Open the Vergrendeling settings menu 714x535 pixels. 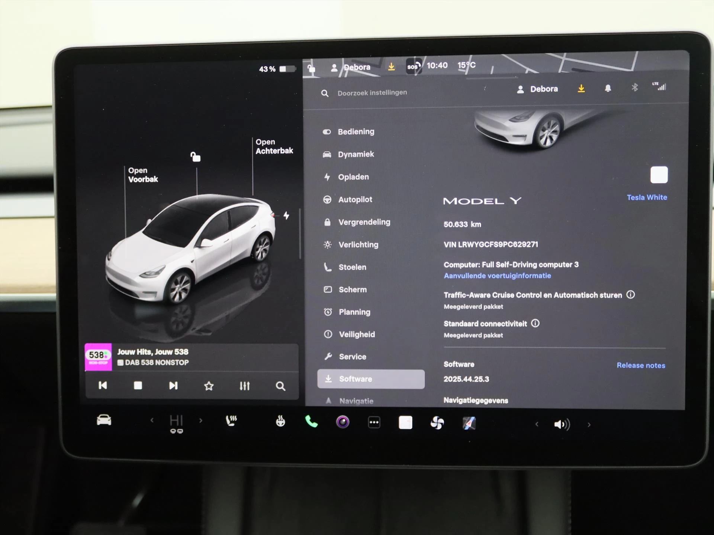click(x=357, y=222)
